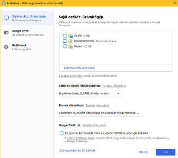Screen dimensions: 178x158
Task: Switch to the Google Drive section
Action: (x=27, y=33)
